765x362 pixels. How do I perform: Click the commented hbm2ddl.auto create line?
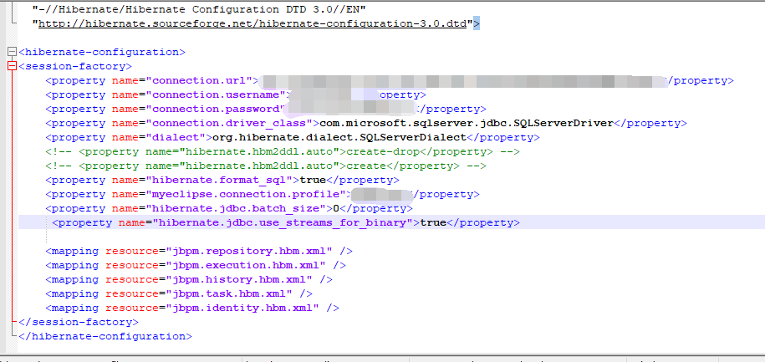pyautogui.click(x=266, y=166)
